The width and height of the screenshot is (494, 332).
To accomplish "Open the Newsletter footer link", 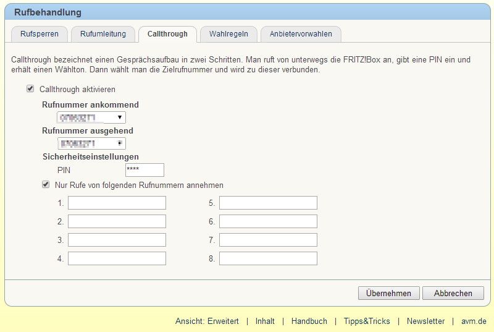I will [x=425, y=321].
